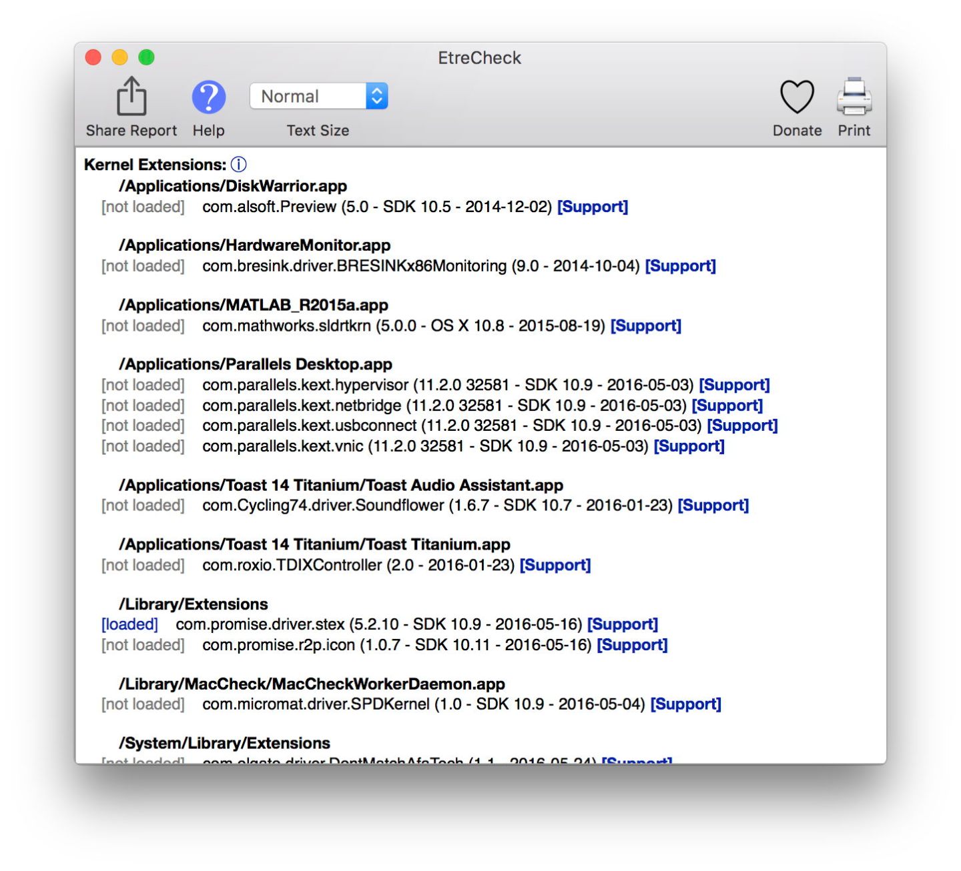Open the Support link for com.alsoft.Preview

tap(593, 207)
